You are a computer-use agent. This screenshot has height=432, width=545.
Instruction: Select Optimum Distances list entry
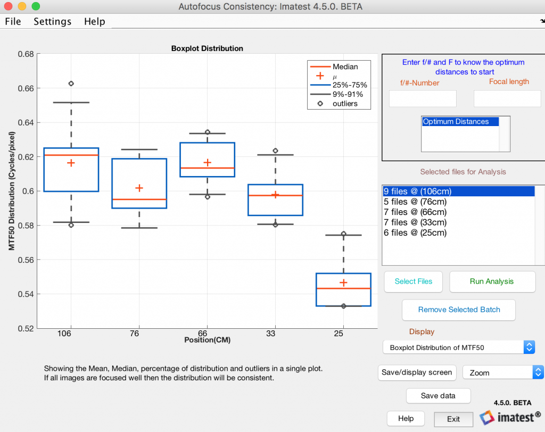click(x=460, y=122)
